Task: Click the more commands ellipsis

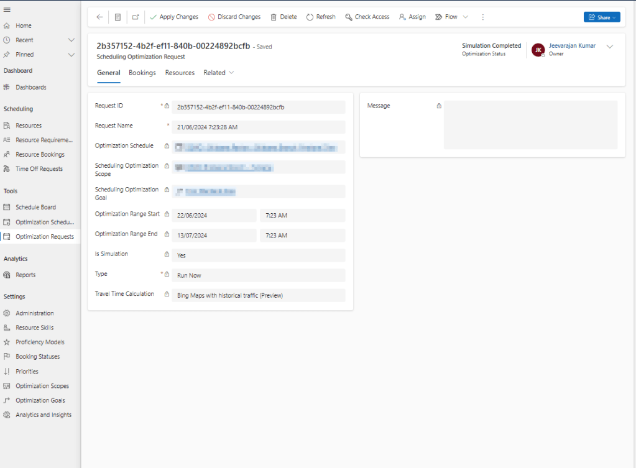Action: (483, 17)
